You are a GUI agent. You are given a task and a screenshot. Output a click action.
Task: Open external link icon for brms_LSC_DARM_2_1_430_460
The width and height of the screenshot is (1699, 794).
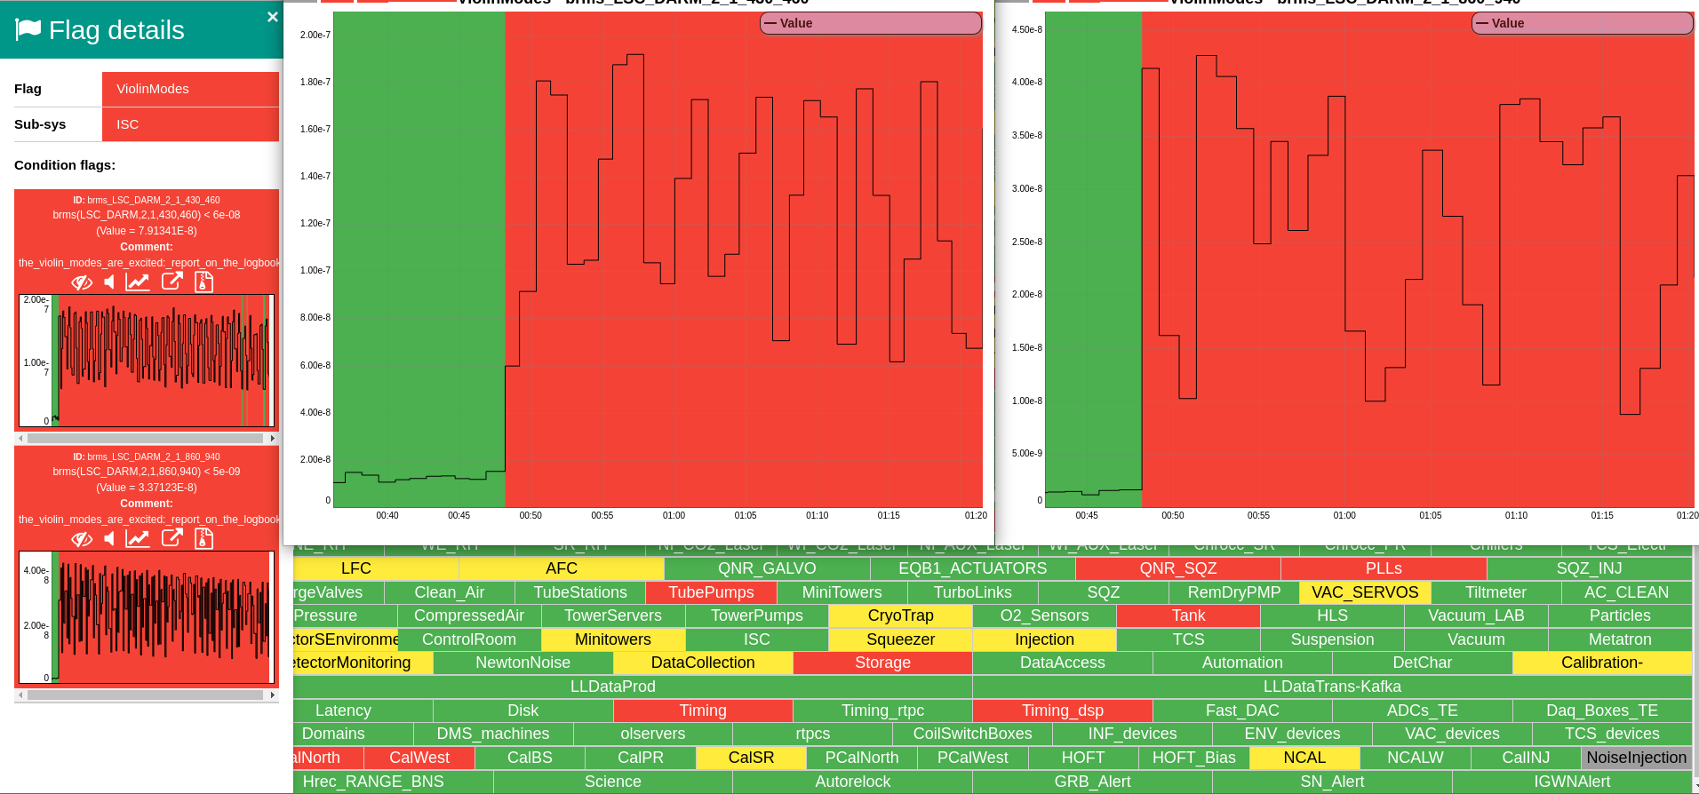click(171, 282)
